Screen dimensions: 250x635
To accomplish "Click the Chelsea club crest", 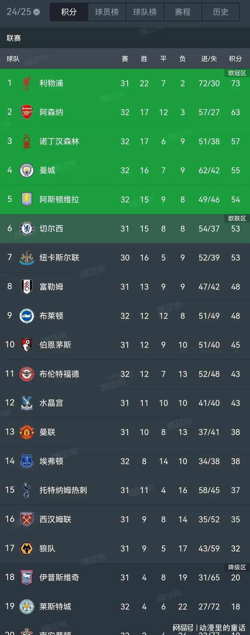I will [x=27, y=228].
